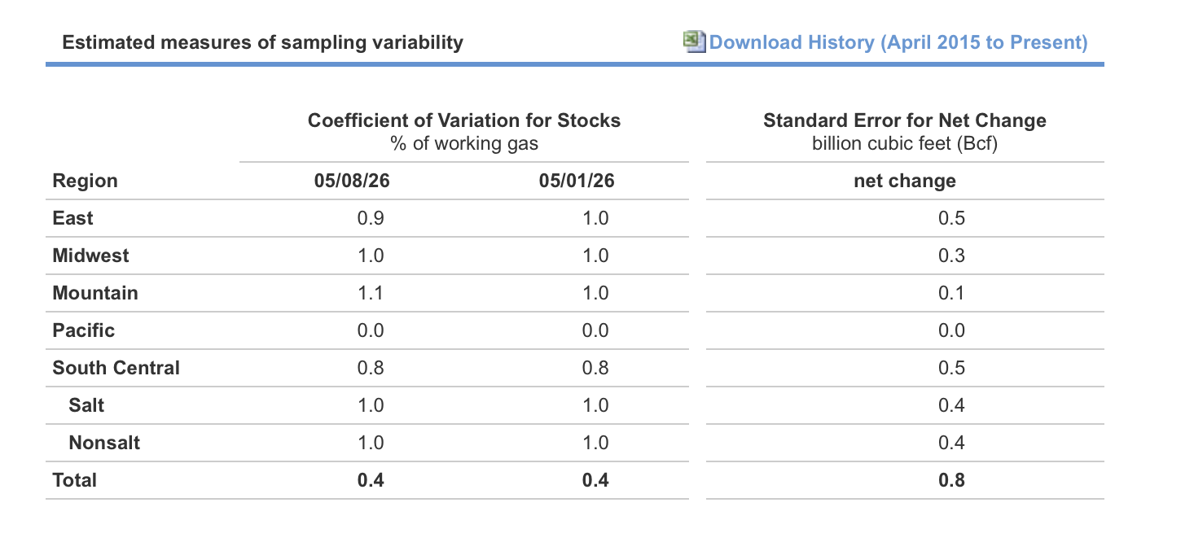Click the Coefficient of Variation for Stocks heading
The height and width of the screenshot is (542, 1194).
point(464,120)
